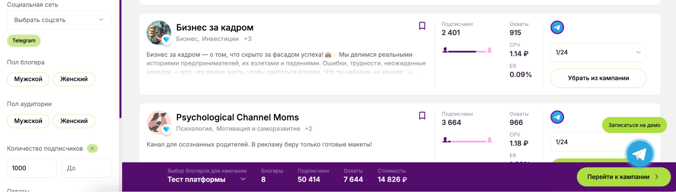Click Перейти к кампании button

coord(623,177)
